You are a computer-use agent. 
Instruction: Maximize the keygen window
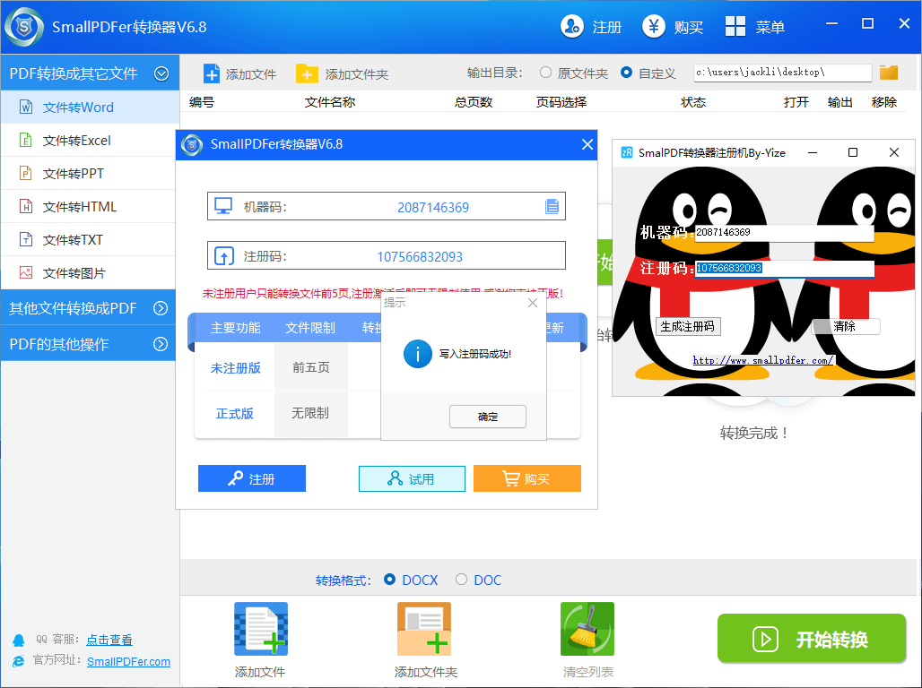coord(853,152)
